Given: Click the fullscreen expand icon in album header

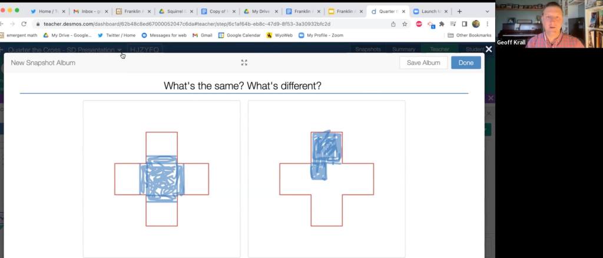Looking at the screenshot, I should point(244,62).
